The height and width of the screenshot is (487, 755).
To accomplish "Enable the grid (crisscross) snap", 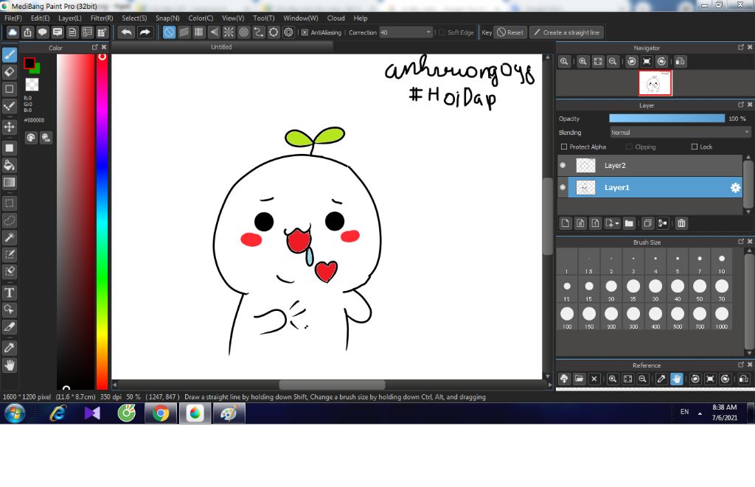I will (x=199, y=32).
